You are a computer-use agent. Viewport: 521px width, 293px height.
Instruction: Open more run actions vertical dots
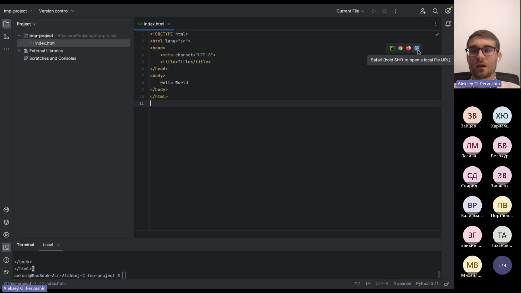tap(395, 11)
